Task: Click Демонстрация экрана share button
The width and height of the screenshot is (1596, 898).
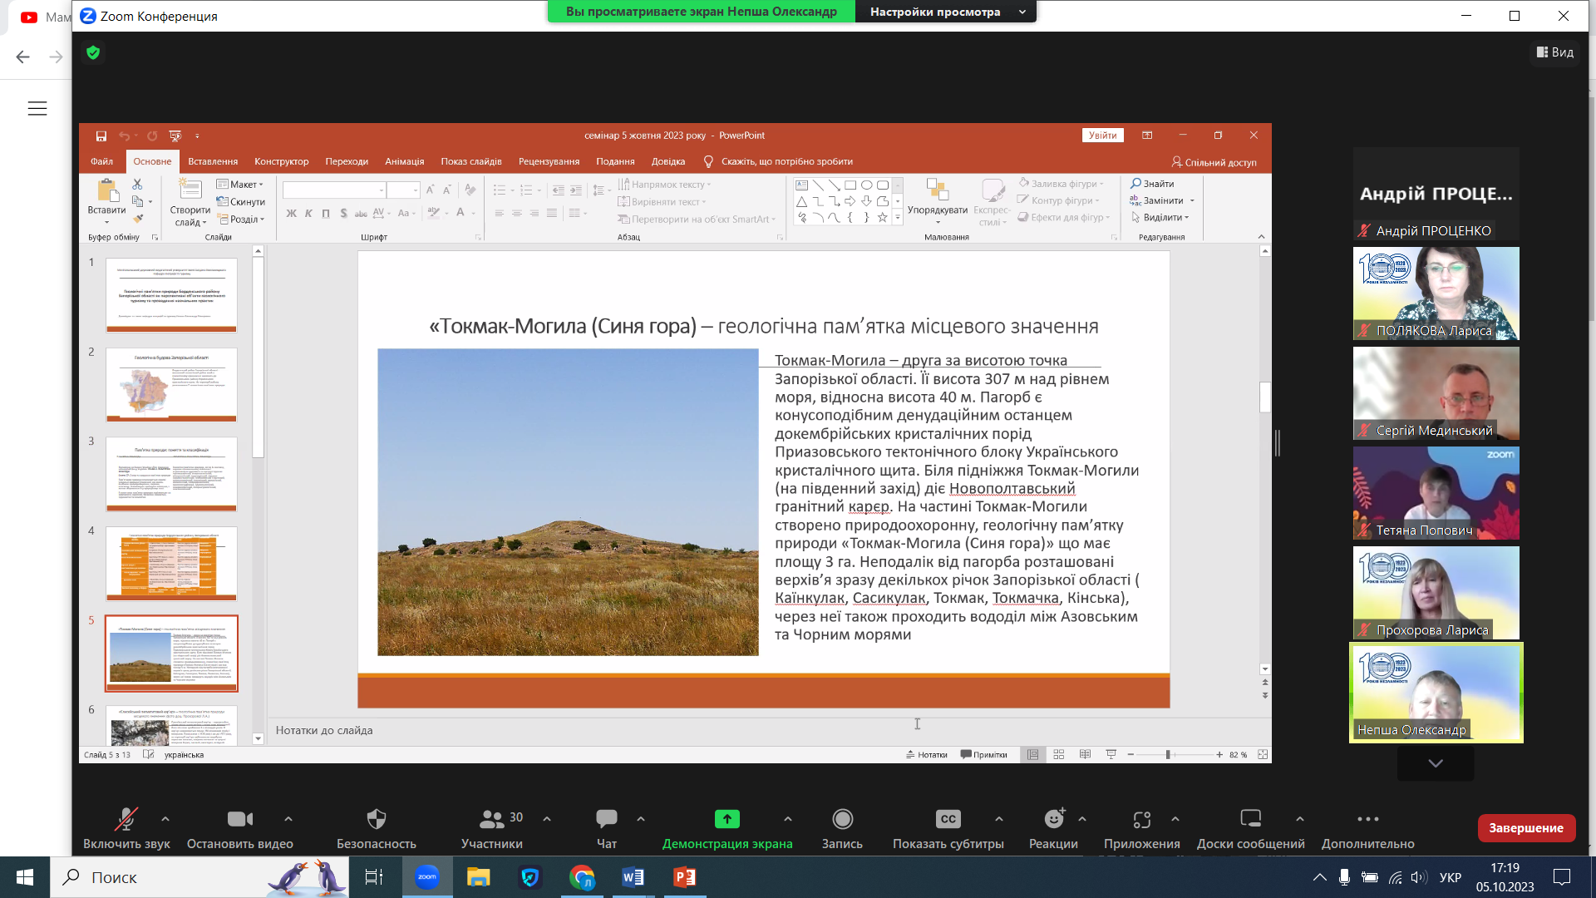Action: 727,819
